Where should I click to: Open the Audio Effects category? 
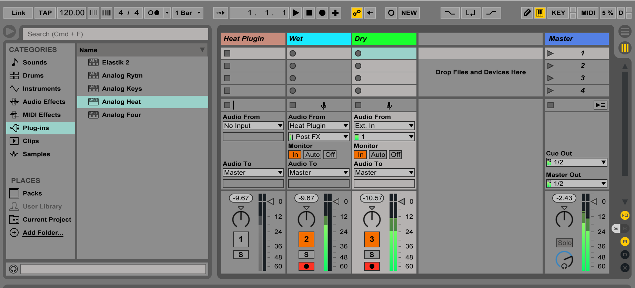[44, 102]
